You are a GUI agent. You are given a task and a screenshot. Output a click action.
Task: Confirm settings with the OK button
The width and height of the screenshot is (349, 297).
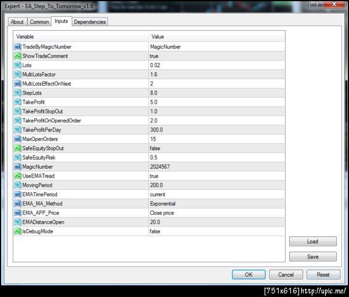click(x=248, y=274)
